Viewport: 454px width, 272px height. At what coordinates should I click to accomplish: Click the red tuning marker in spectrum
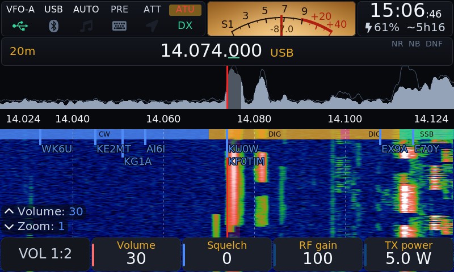tap(228, 87)
